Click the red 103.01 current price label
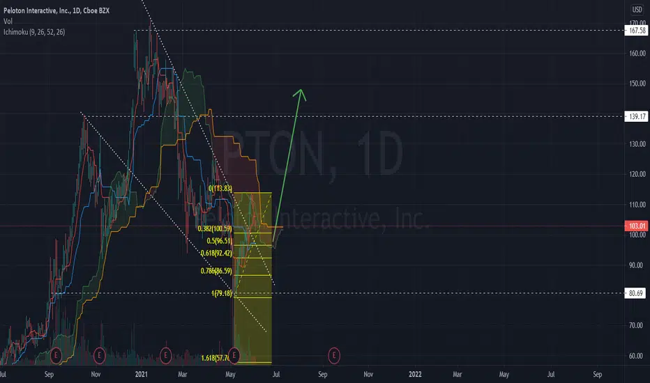 coord(636,226)
